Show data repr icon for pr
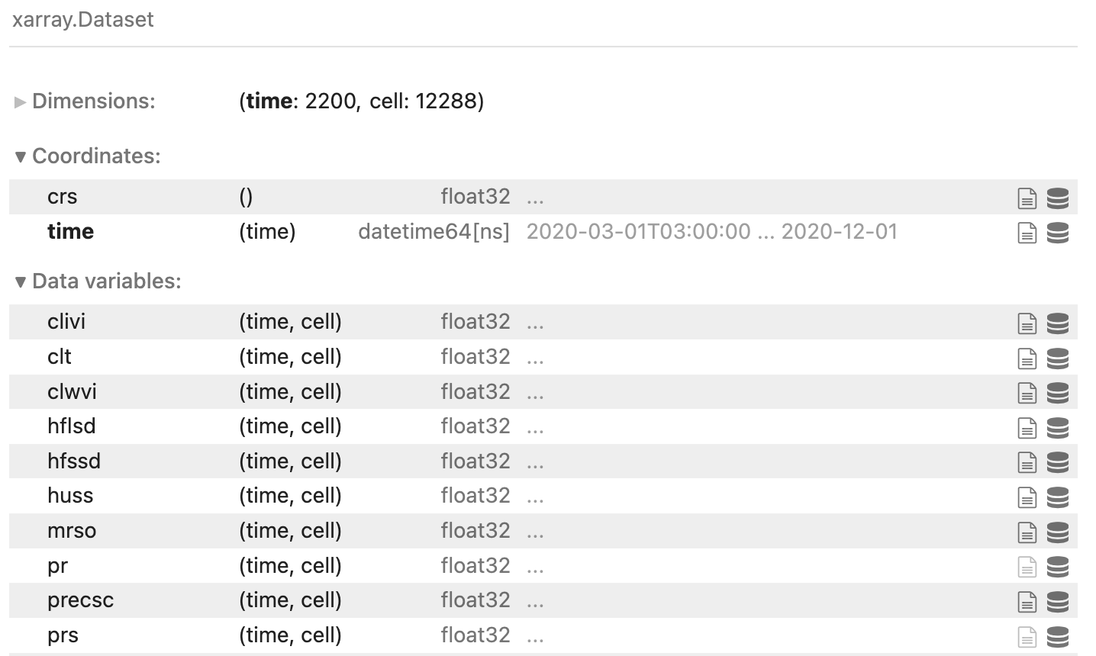This screenshot has height=656, width=1096. point(1057,567)
